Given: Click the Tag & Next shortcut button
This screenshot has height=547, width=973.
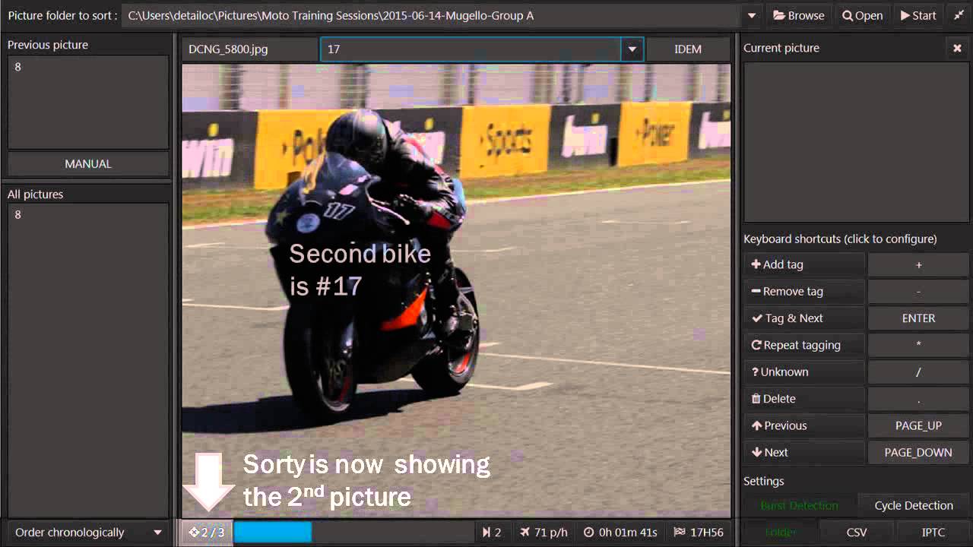Looking at the screenshot, I should (x=804, y=318).
